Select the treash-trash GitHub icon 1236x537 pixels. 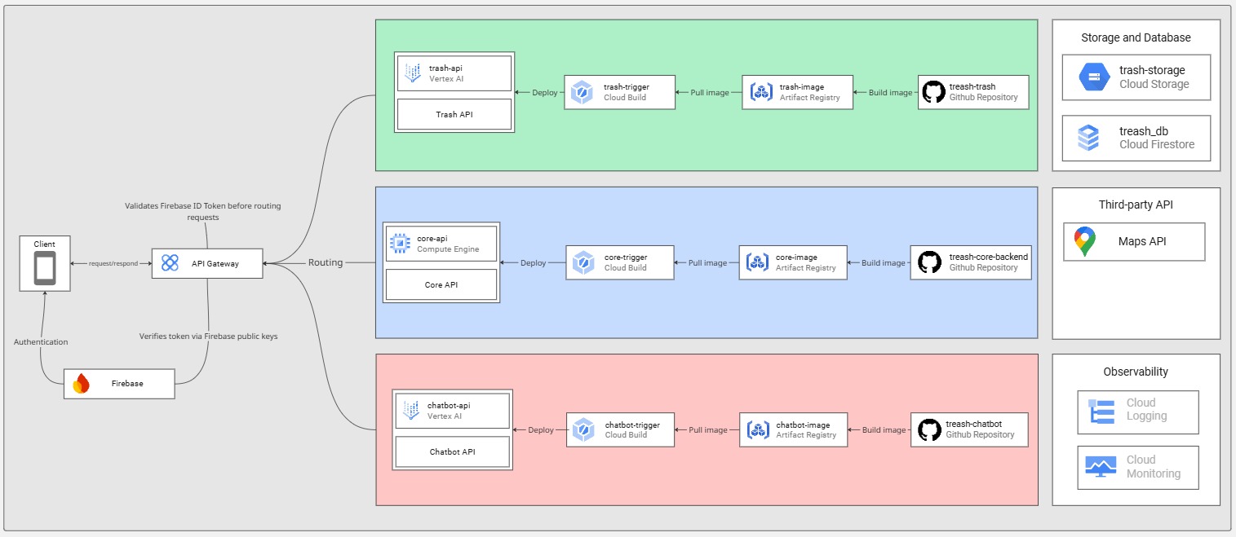[933, 91]
